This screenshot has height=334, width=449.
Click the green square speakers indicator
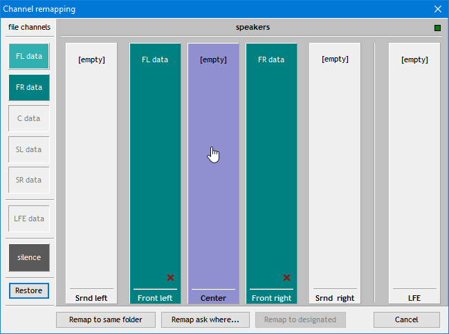pos(437,28)
